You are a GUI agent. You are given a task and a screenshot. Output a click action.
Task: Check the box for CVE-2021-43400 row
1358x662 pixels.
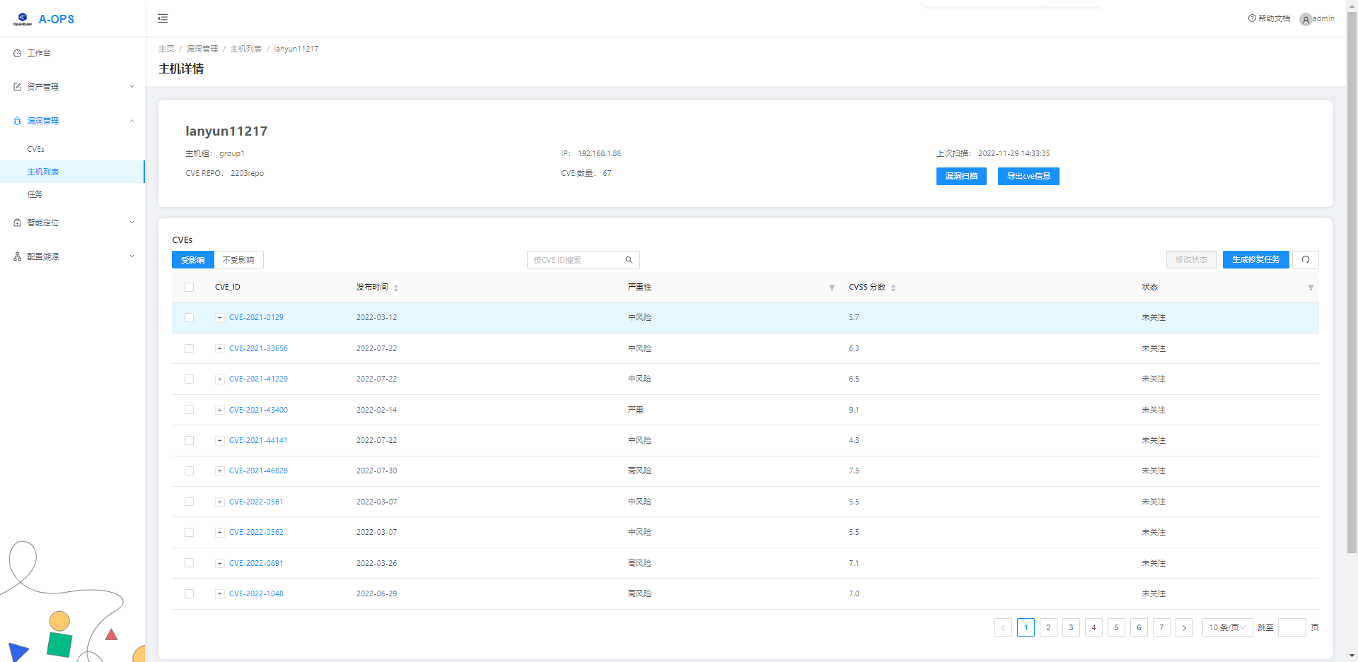pos(189,410)
